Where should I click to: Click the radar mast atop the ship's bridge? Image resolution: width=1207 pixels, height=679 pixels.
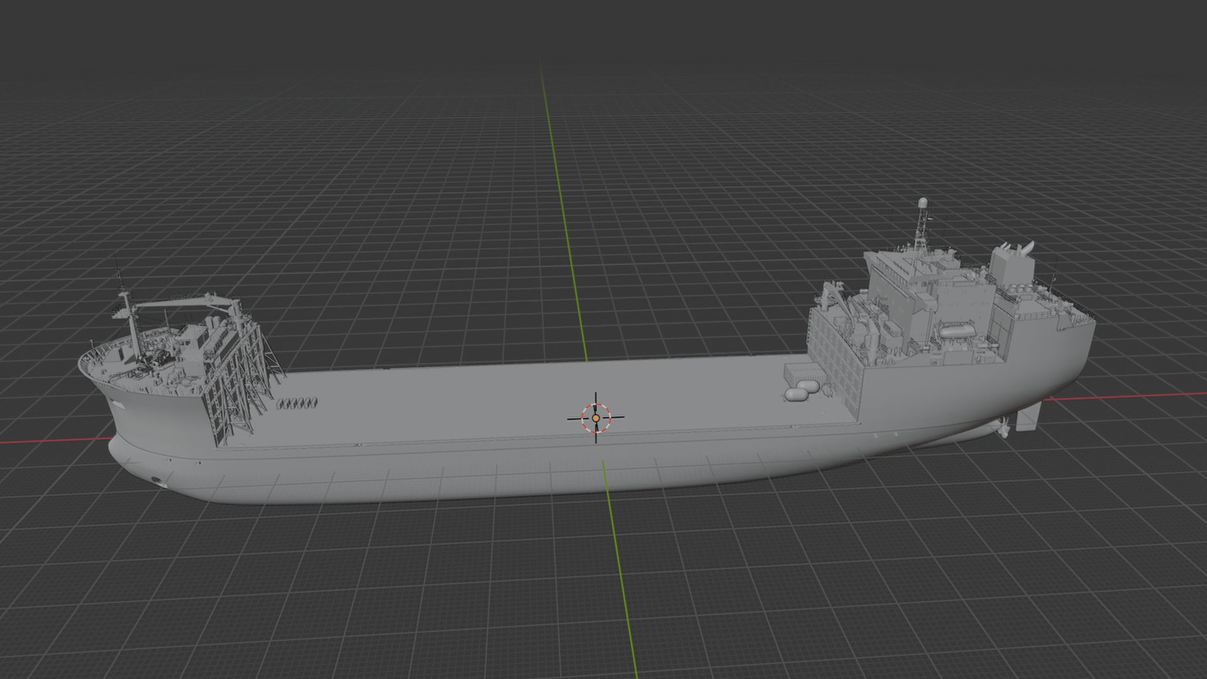click(x=921, y=224)
